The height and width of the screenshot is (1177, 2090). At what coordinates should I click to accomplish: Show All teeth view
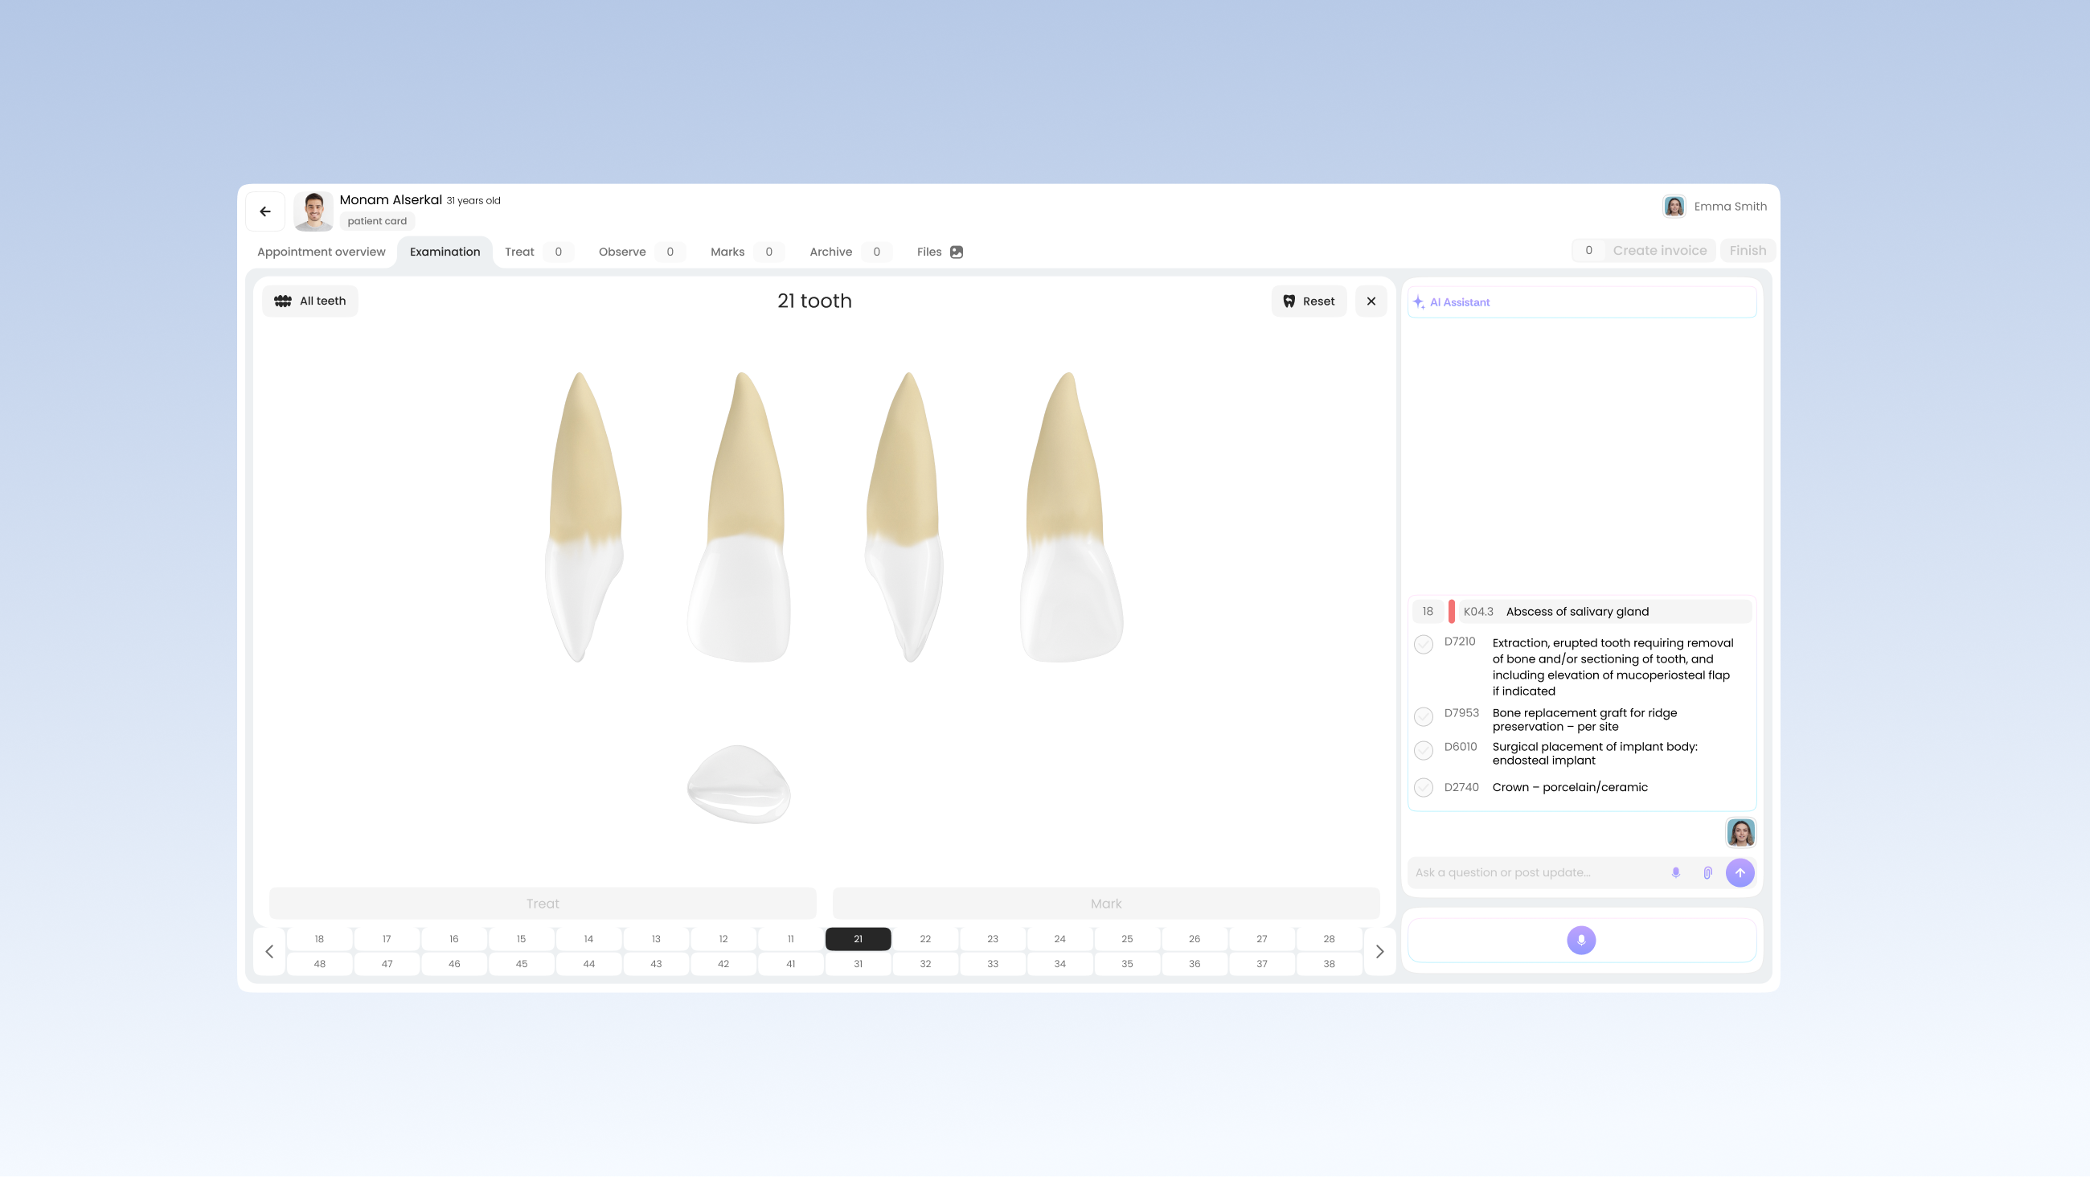pos(310,301)
